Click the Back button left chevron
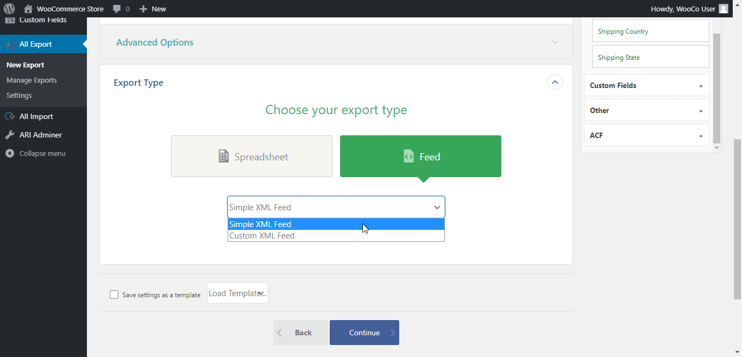Viewport: 742px width, 357px height. click(x=279, y=333)
